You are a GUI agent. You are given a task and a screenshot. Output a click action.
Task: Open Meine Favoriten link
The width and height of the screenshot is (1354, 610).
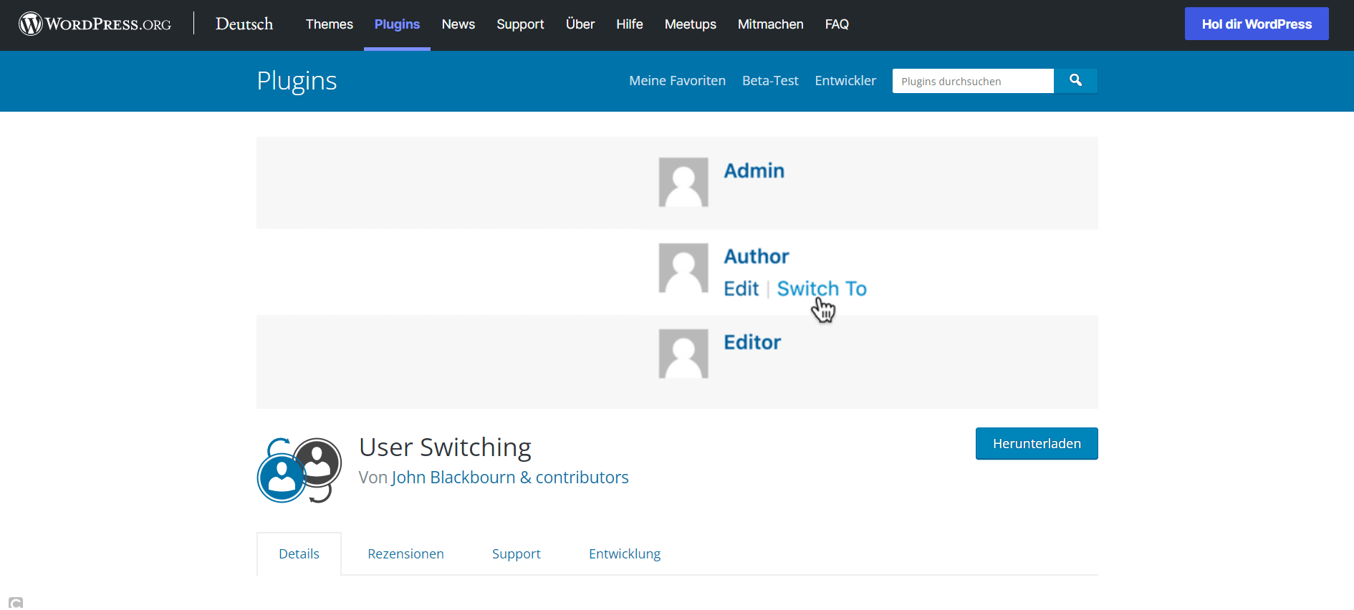(x=677, y=81)
